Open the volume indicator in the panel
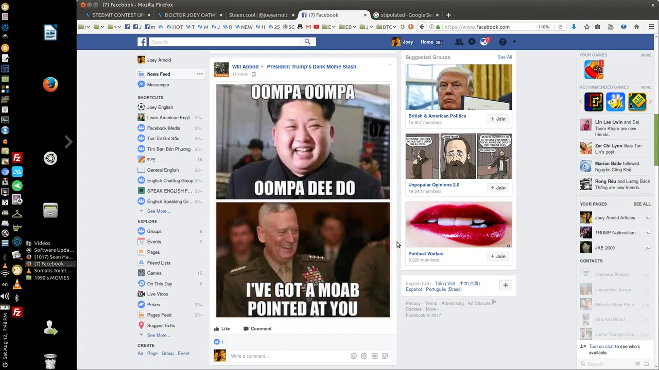This screenshot has height=370, width=659. tap(5, 297)
